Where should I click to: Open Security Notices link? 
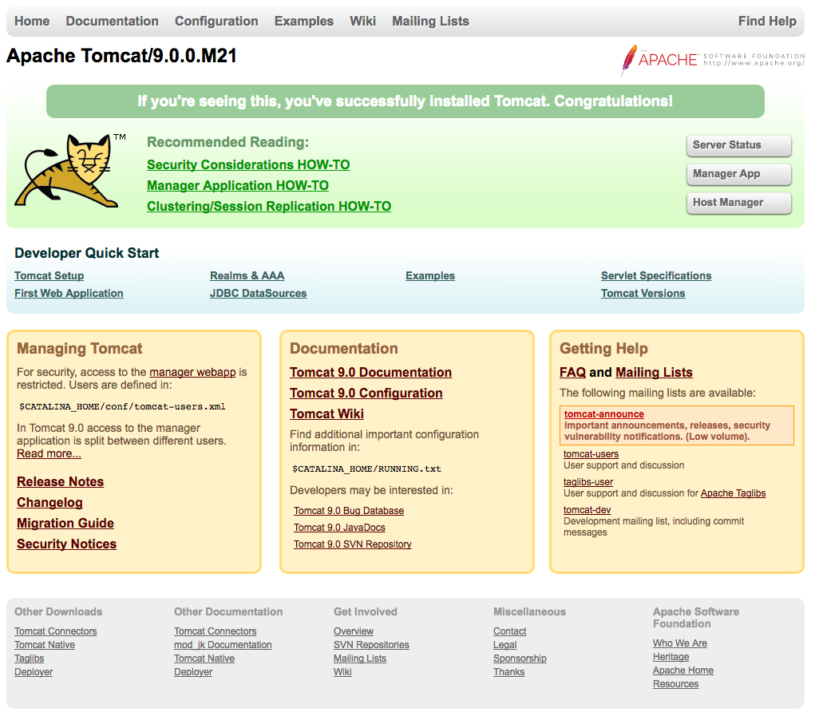[x=66, y=544]
